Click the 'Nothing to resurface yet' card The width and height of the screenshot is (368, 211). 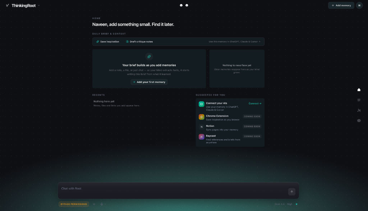(237, 69)
